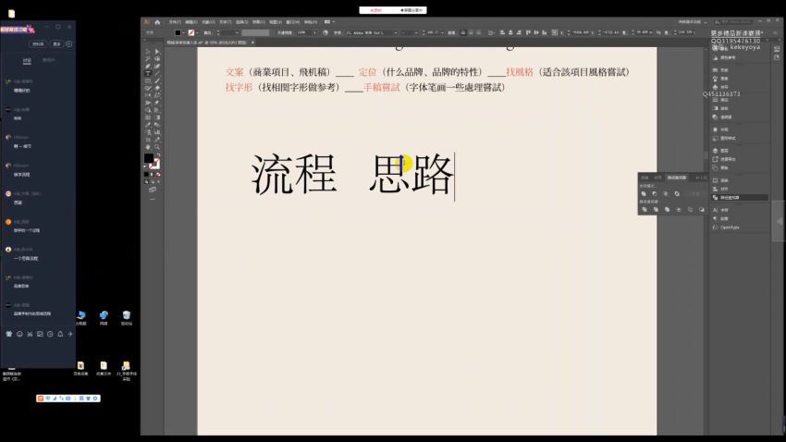Open the 对象 (Object) menu
The height and width of the screenshot is (442, 786).
click(207, 22)
